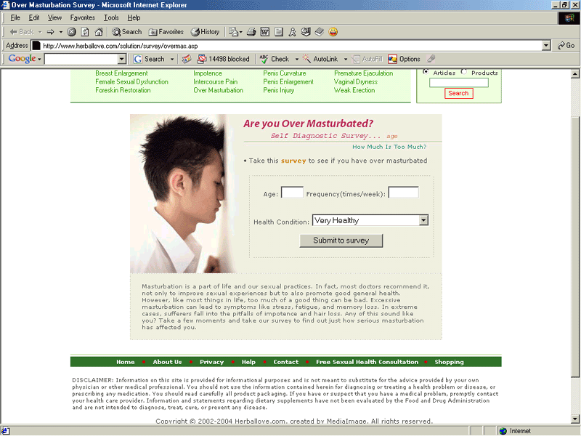The height and width of the screenshot is (436, 581).
Task: Click the Age input field
Action: click(x=292, y=193)
